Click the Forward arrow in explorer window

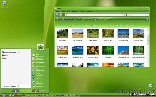pyautogui.click(x=61, y=15)
